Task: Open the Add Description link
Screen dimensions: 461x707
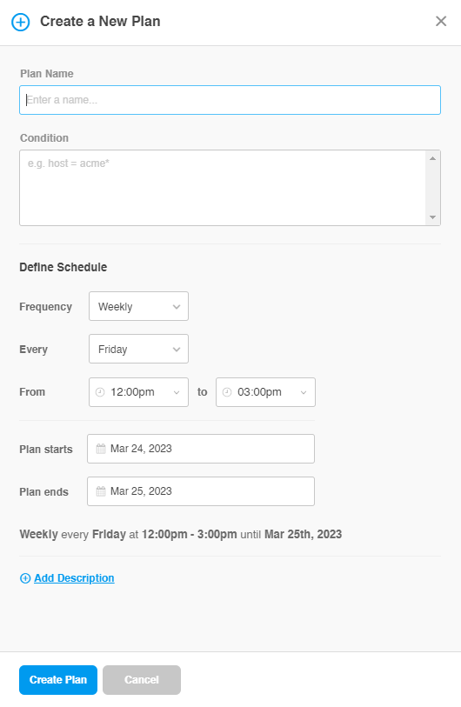Action: click(x=74, y=578)
